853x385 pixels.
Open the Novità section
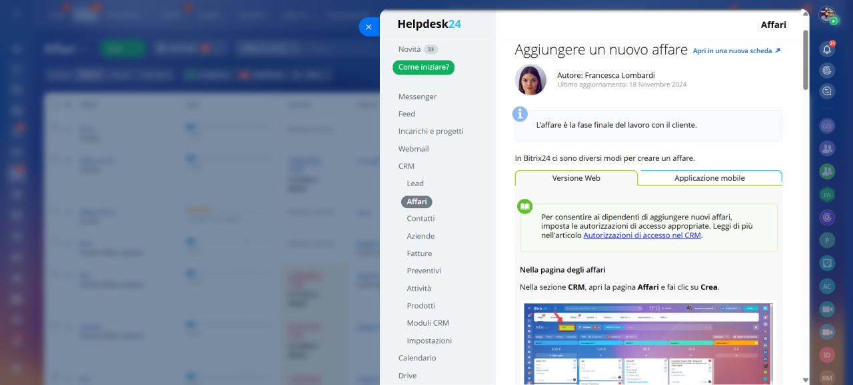(409, 49)
